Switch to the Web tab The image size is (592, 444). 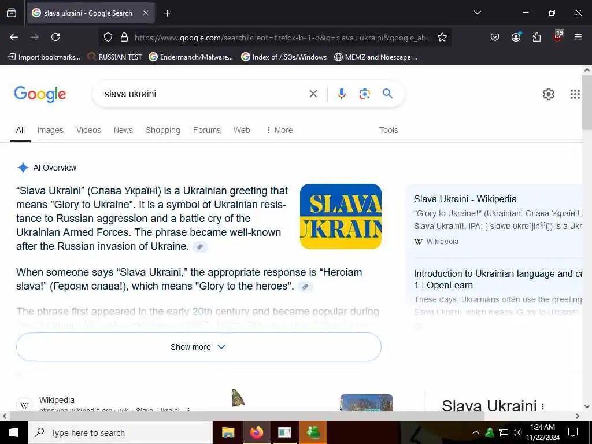tap(242, 130)
